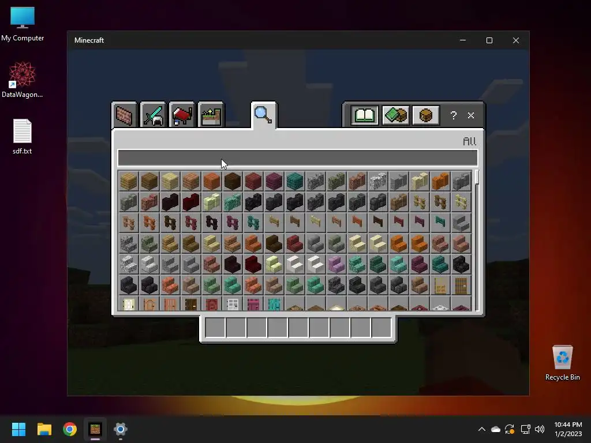Grab the pink-purple Purpur Stairs item

click(336, 264)
